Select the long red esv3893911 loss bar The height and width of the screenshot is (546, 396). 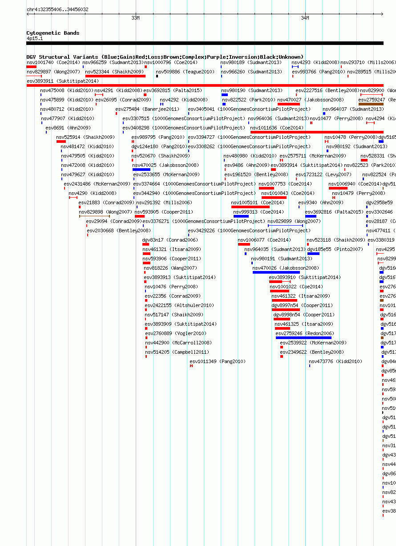[205, 85]
